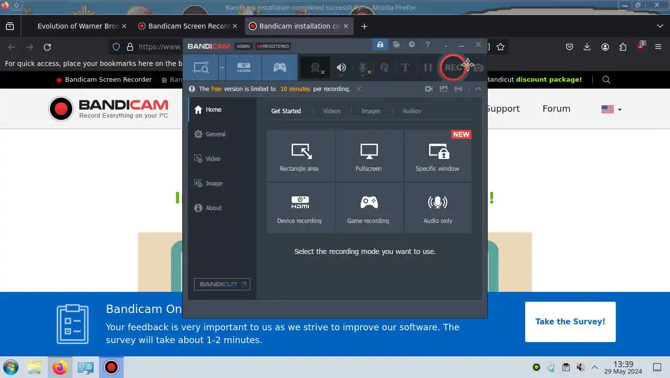Image resolution: width=670 pixels, height=378 pixels.
Task: Select screen recording mode in Bandicam toolbar
Action: coord(201,67)
